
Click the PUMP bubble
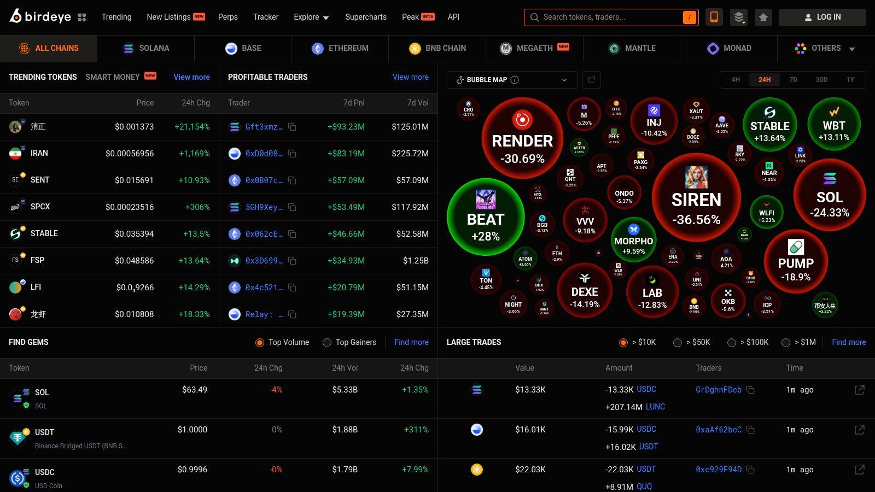tap(796, 262)
